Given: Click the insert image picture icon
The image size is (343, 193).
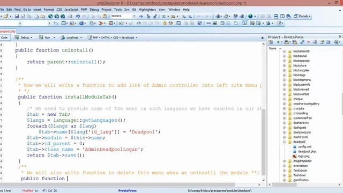Looking at the screenshot, I should point(215,23).
